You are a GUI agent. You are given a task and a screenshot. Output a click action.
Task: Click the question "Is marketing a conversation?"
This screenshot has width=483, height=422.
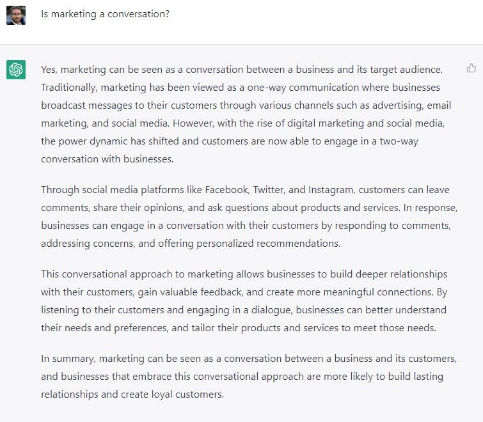click(105, 13)
